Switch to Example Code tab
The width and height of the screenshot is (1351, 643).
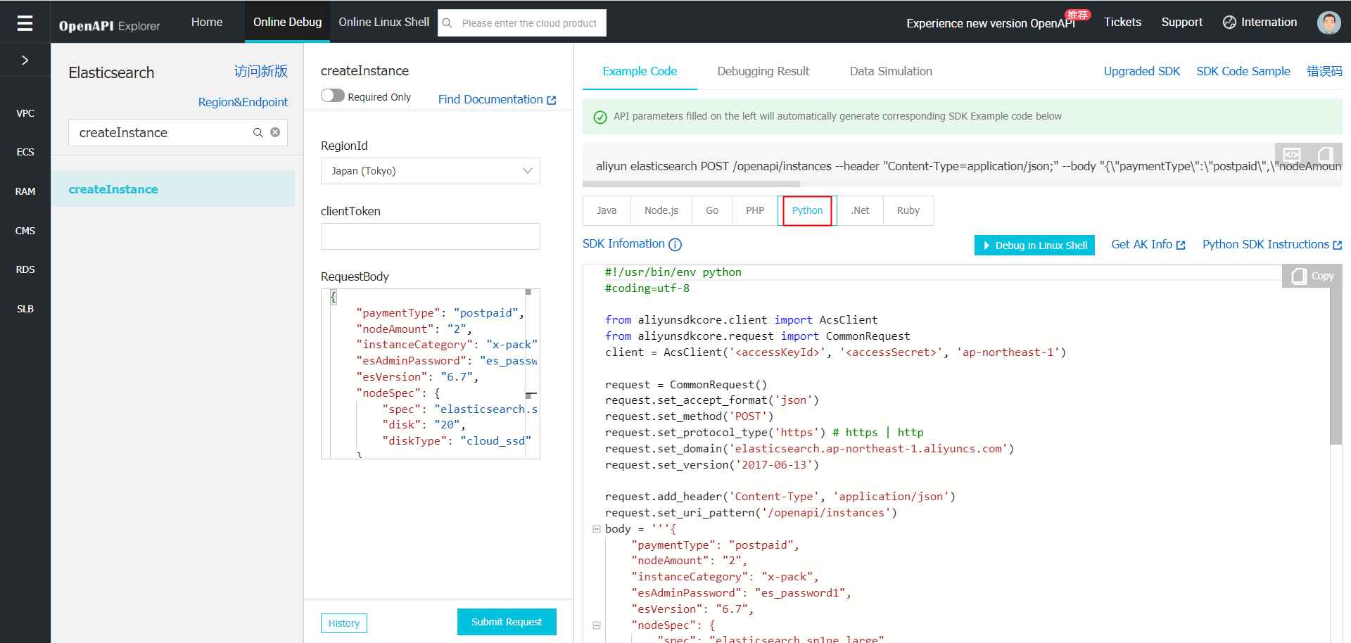[x=640, y=71]
